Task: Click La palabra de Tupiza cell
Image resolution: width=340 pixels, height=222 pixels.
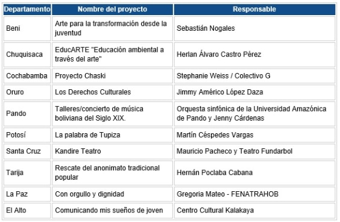Action: click(112, 135)
